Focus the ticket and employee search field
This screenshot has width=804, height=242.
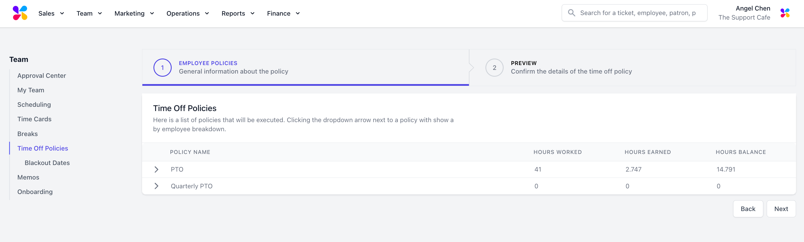(x=634, y=13)
